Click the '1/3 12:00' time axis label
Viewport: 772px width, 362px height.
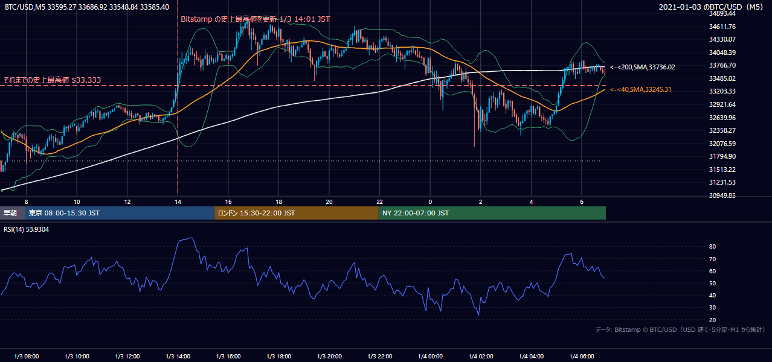coord(127,356)
